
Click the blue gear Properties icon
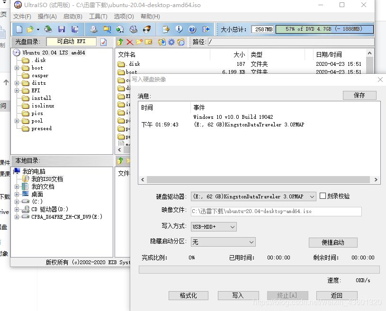(171, 42)
